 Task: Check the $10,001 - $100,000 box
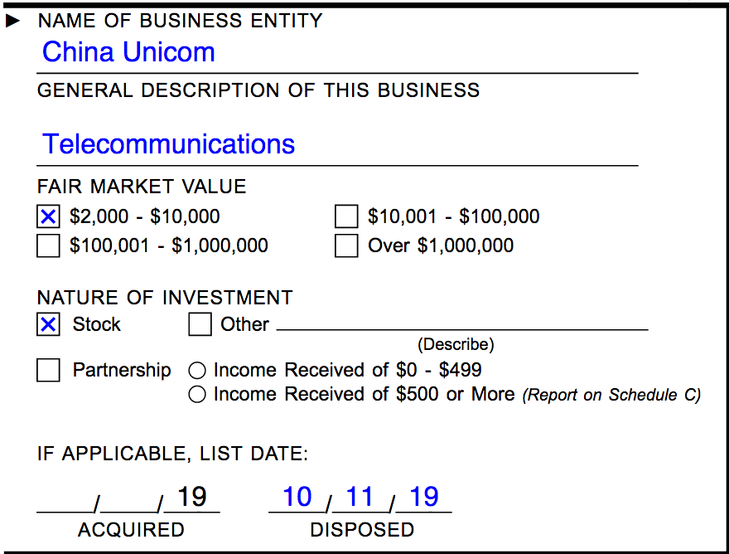tap(346, 216)
